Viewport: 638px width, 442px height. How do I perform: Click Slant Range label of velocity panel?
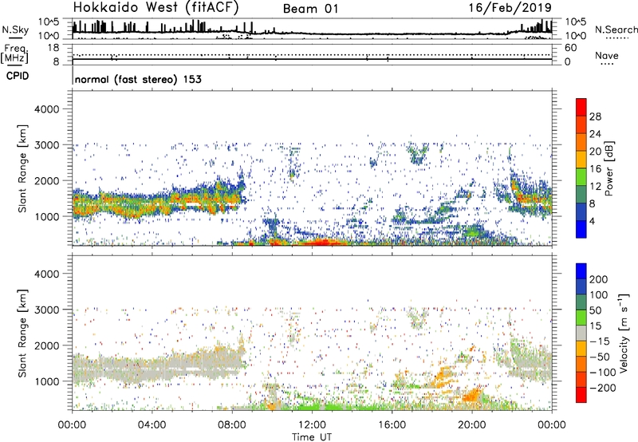point(22,333)
